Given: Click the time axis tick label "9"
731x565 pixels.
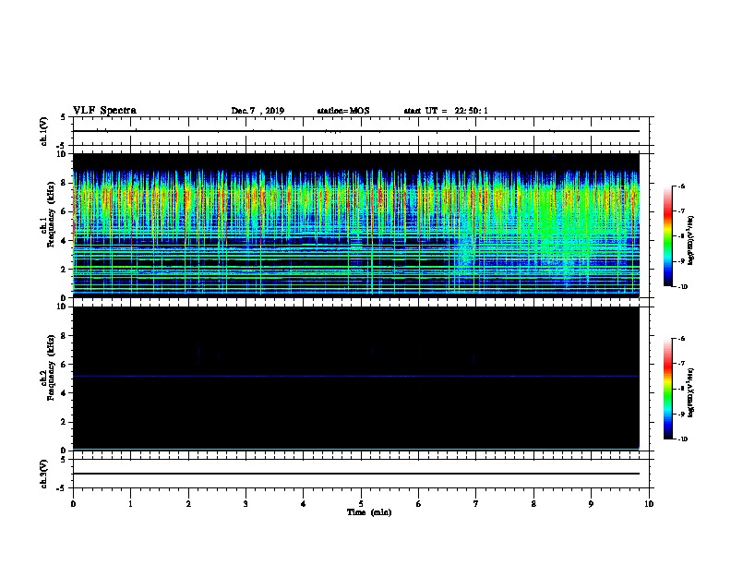Looking at the screenshot, I should point(591,504).
